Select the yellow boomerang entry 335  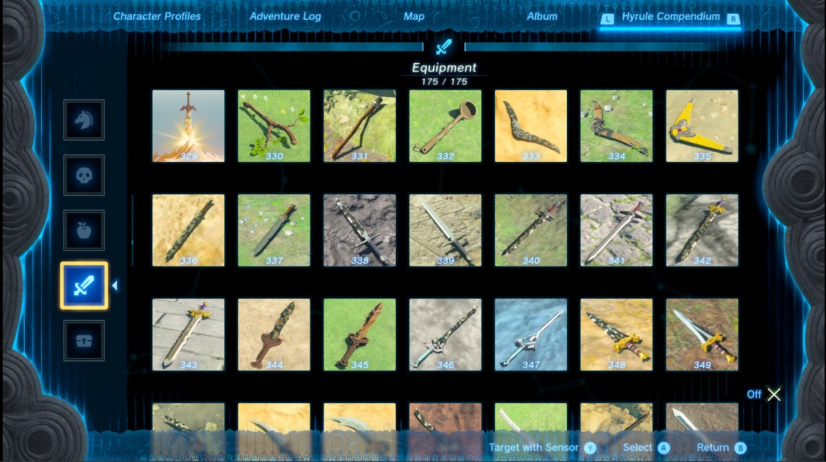(x=702, y=126)
